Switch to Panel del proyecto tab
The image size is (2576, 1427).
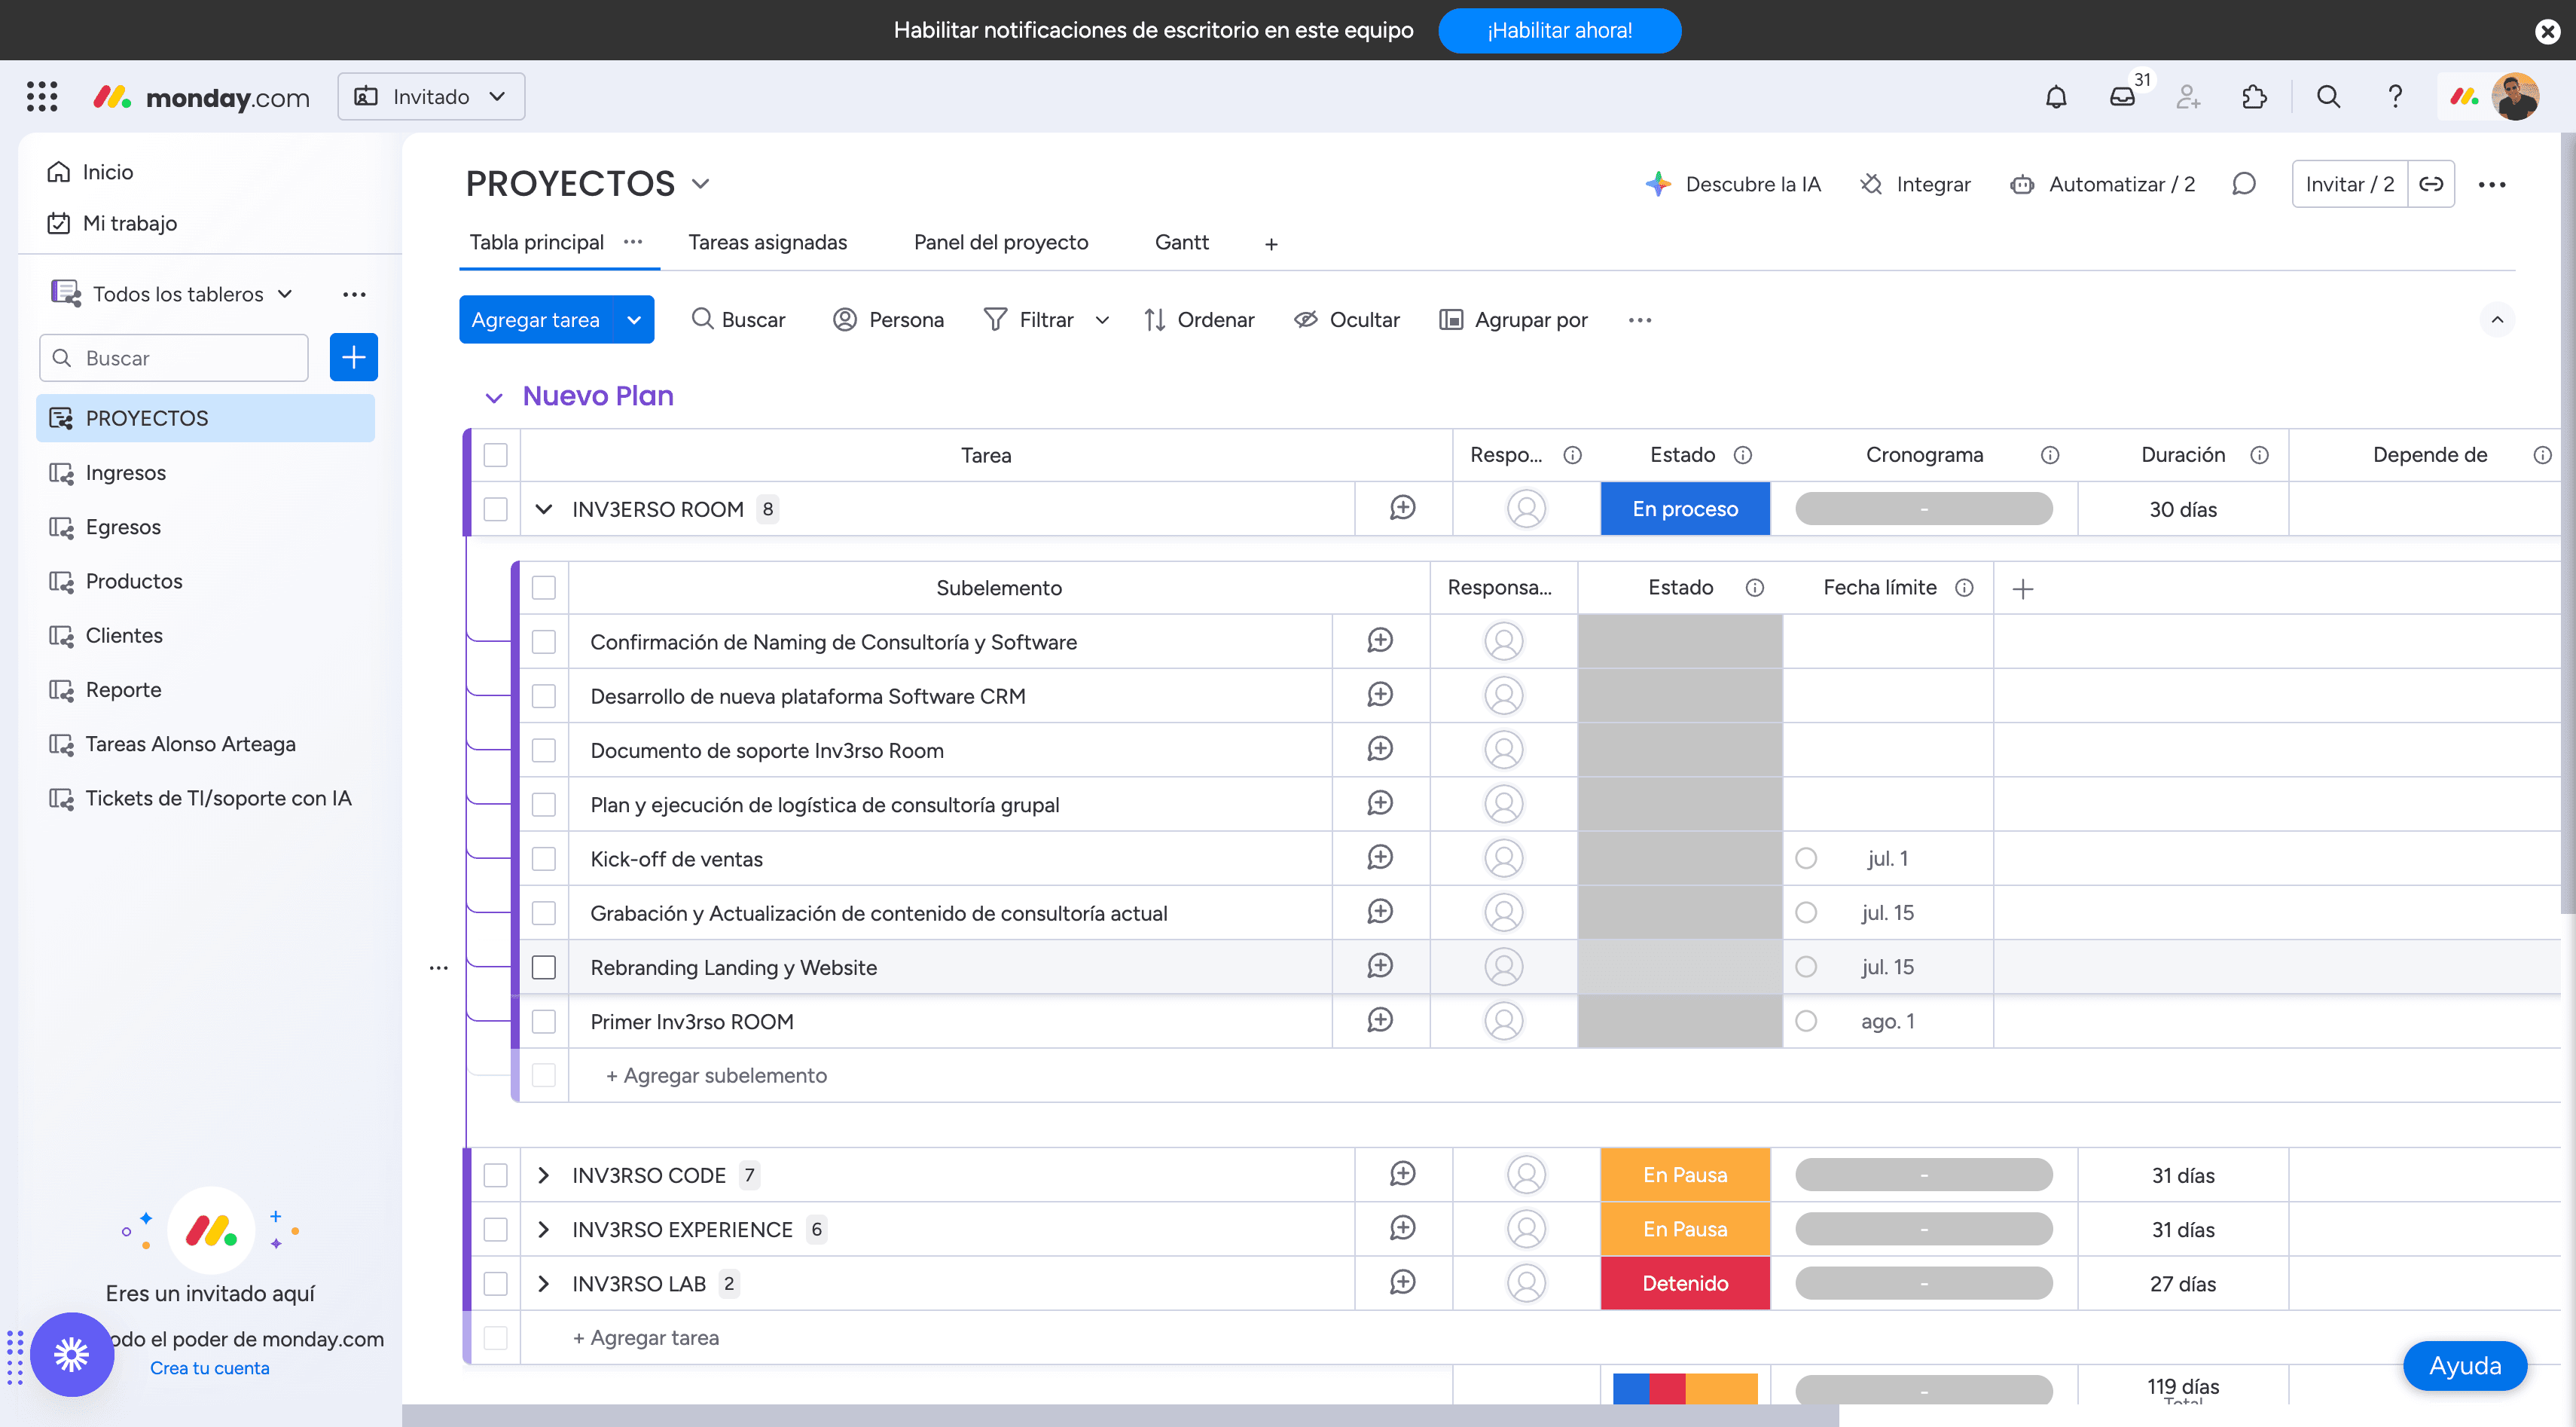(x=1001, y=242)
